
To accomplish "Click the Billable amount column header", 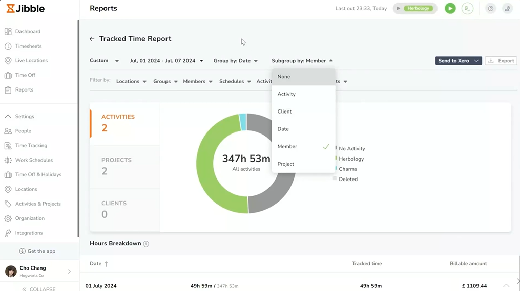I will click(468, 264).
